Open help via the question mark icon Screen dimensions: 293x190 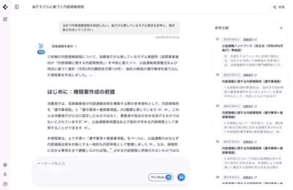tap(5, 184)
